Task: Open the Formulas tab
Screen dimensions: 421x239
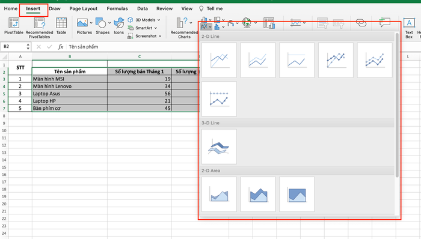Action: click(117, 8)
